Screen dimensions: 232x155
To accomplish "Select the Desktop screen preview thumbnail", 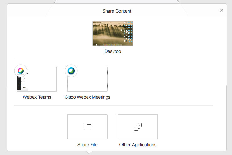I will [x=113, y=34].
